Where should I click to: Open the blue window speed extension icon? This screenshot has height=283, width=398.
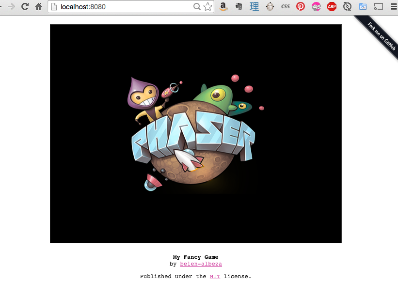point(363,7)
